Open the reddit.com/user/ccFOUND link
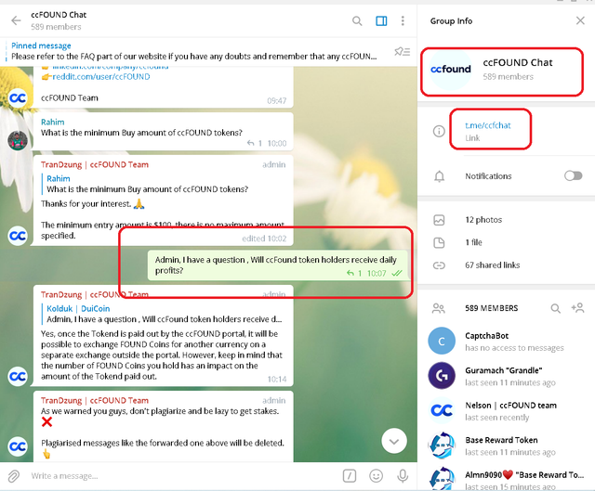This screenshot has width=595, height=491. 101,77
